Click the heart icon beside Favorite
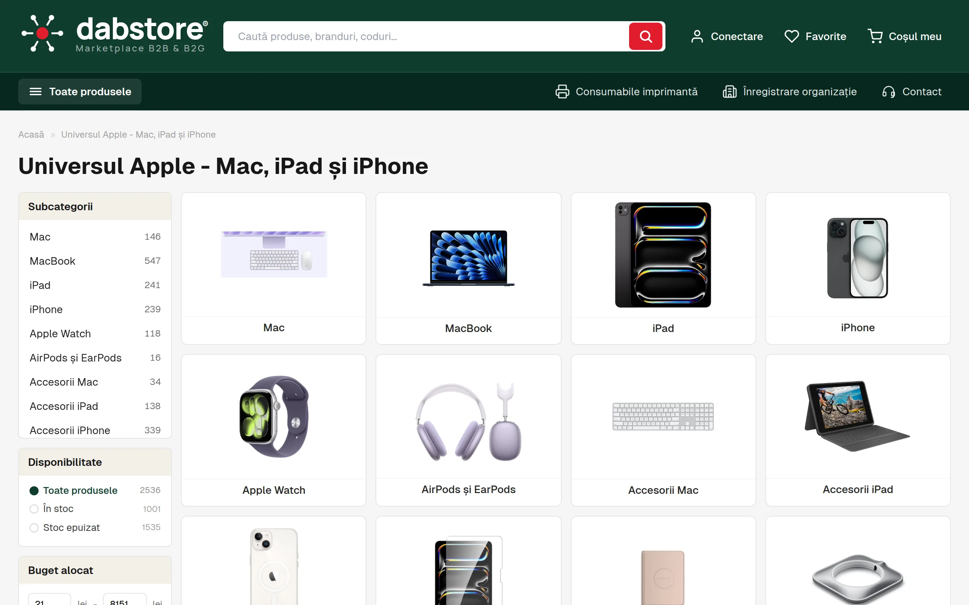The height and width of the screenshot is (605, 969). [x=791, y=36]
